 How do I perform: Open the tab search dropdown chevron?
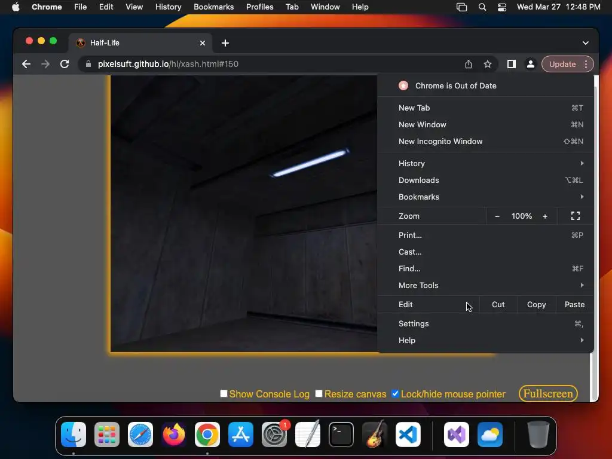pyautogui.click(x=586, y=43)
